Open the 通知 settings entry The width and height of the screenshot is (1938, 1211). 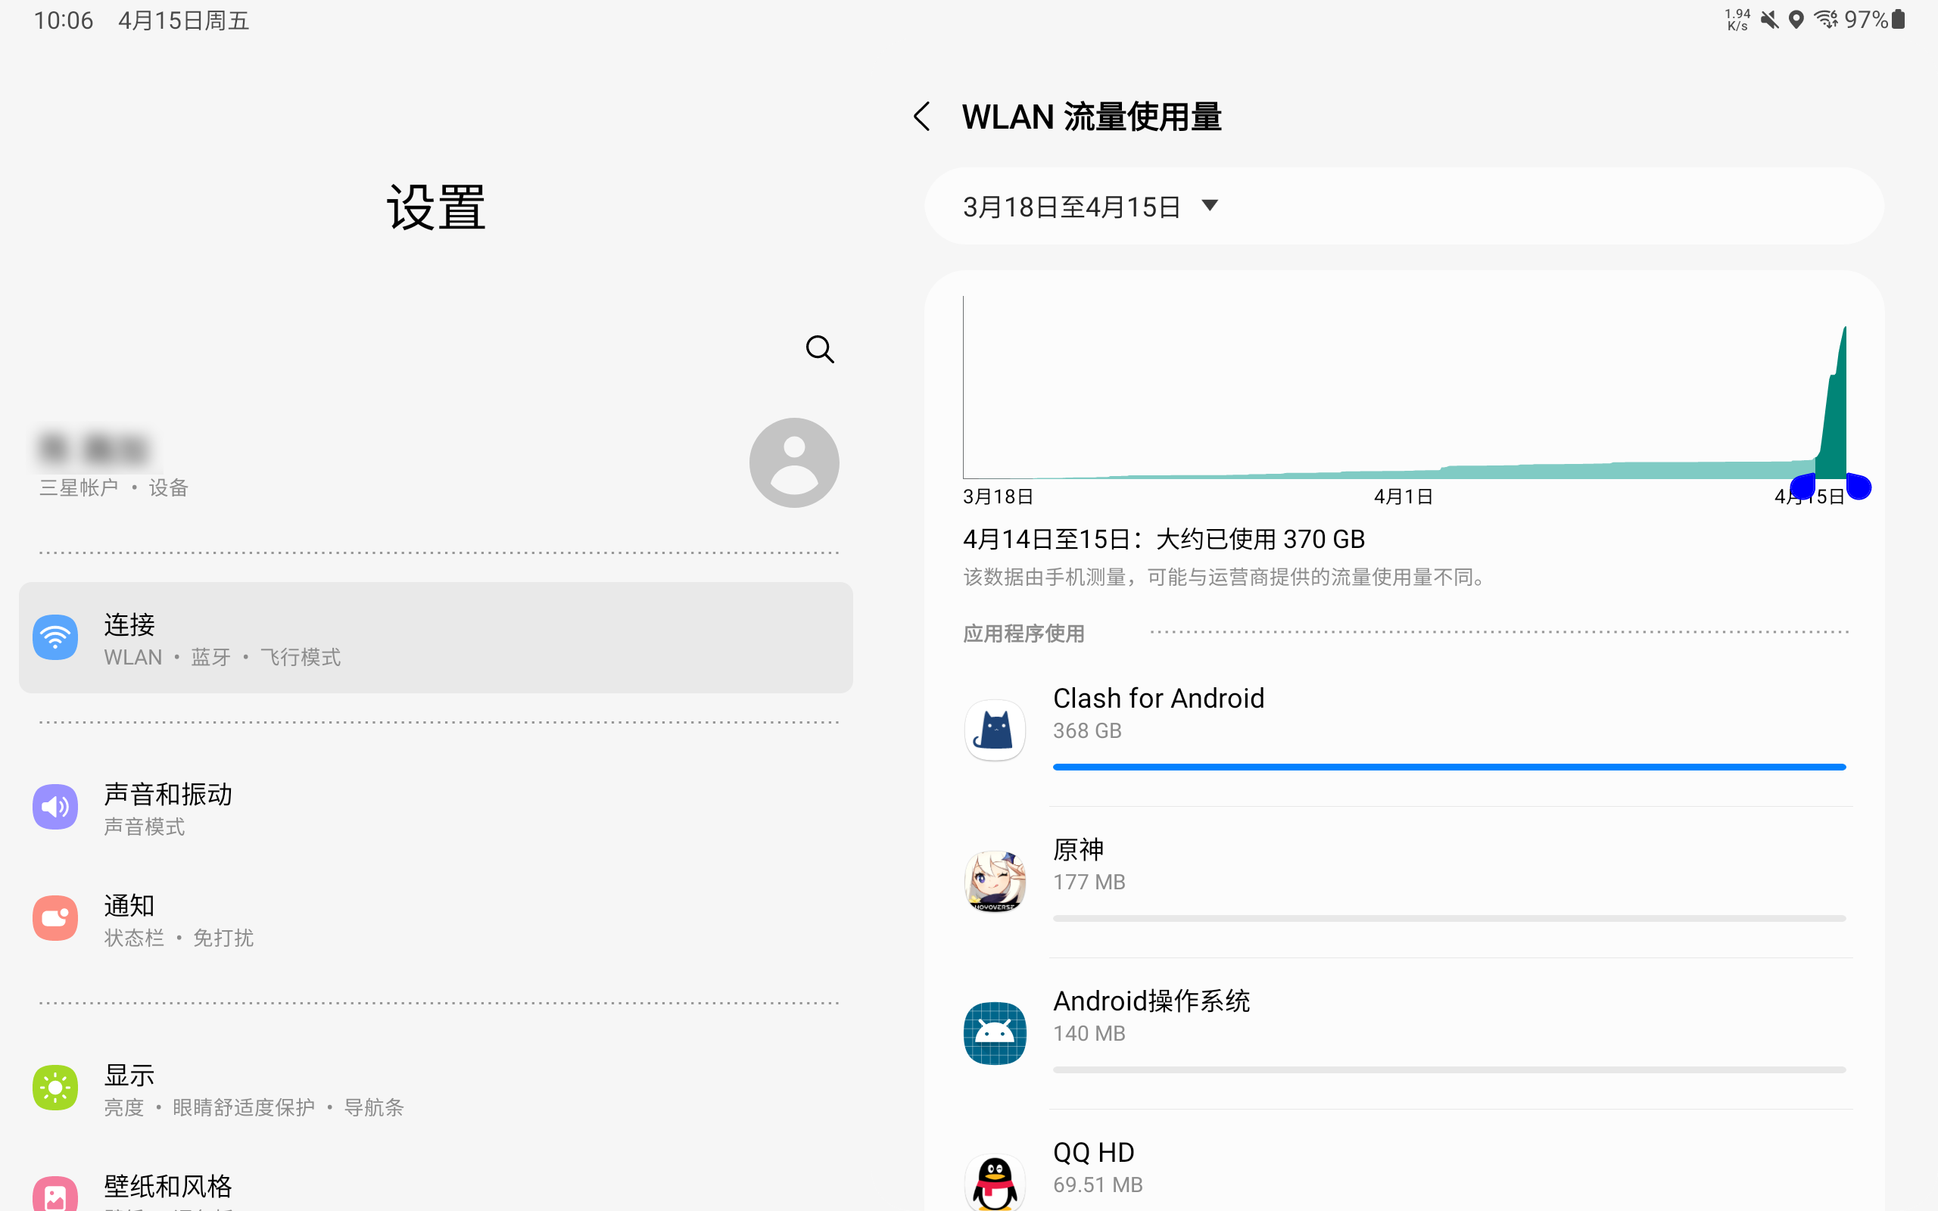(129, 906)
